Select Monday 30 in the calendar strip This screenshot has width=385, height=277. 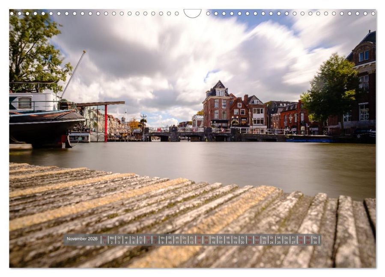coord(315,240)
